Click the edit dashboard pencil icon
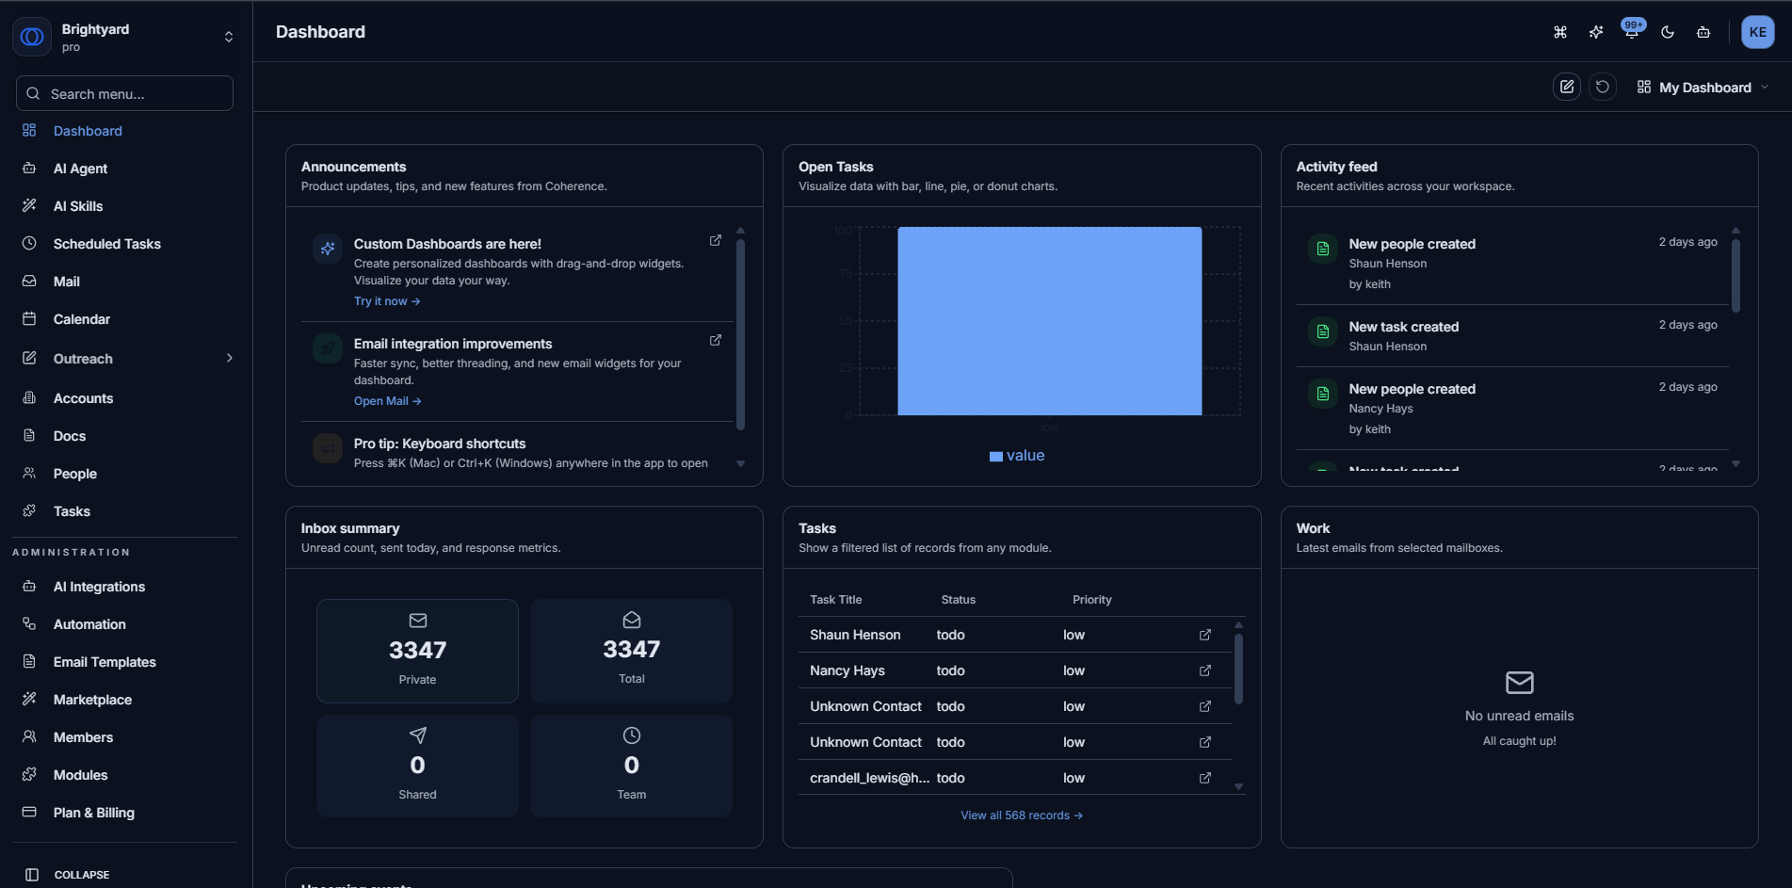This screenshot has height=888, width=1792. pyautogui.click(x=1566, y=86)
